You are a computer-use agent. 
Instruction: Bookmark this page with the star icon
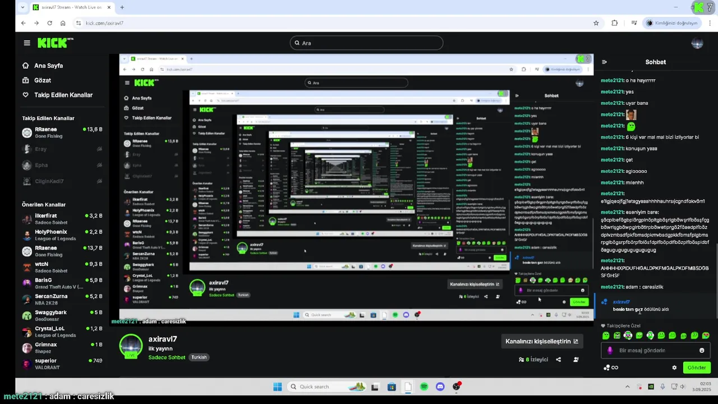(x=596, y=23)
